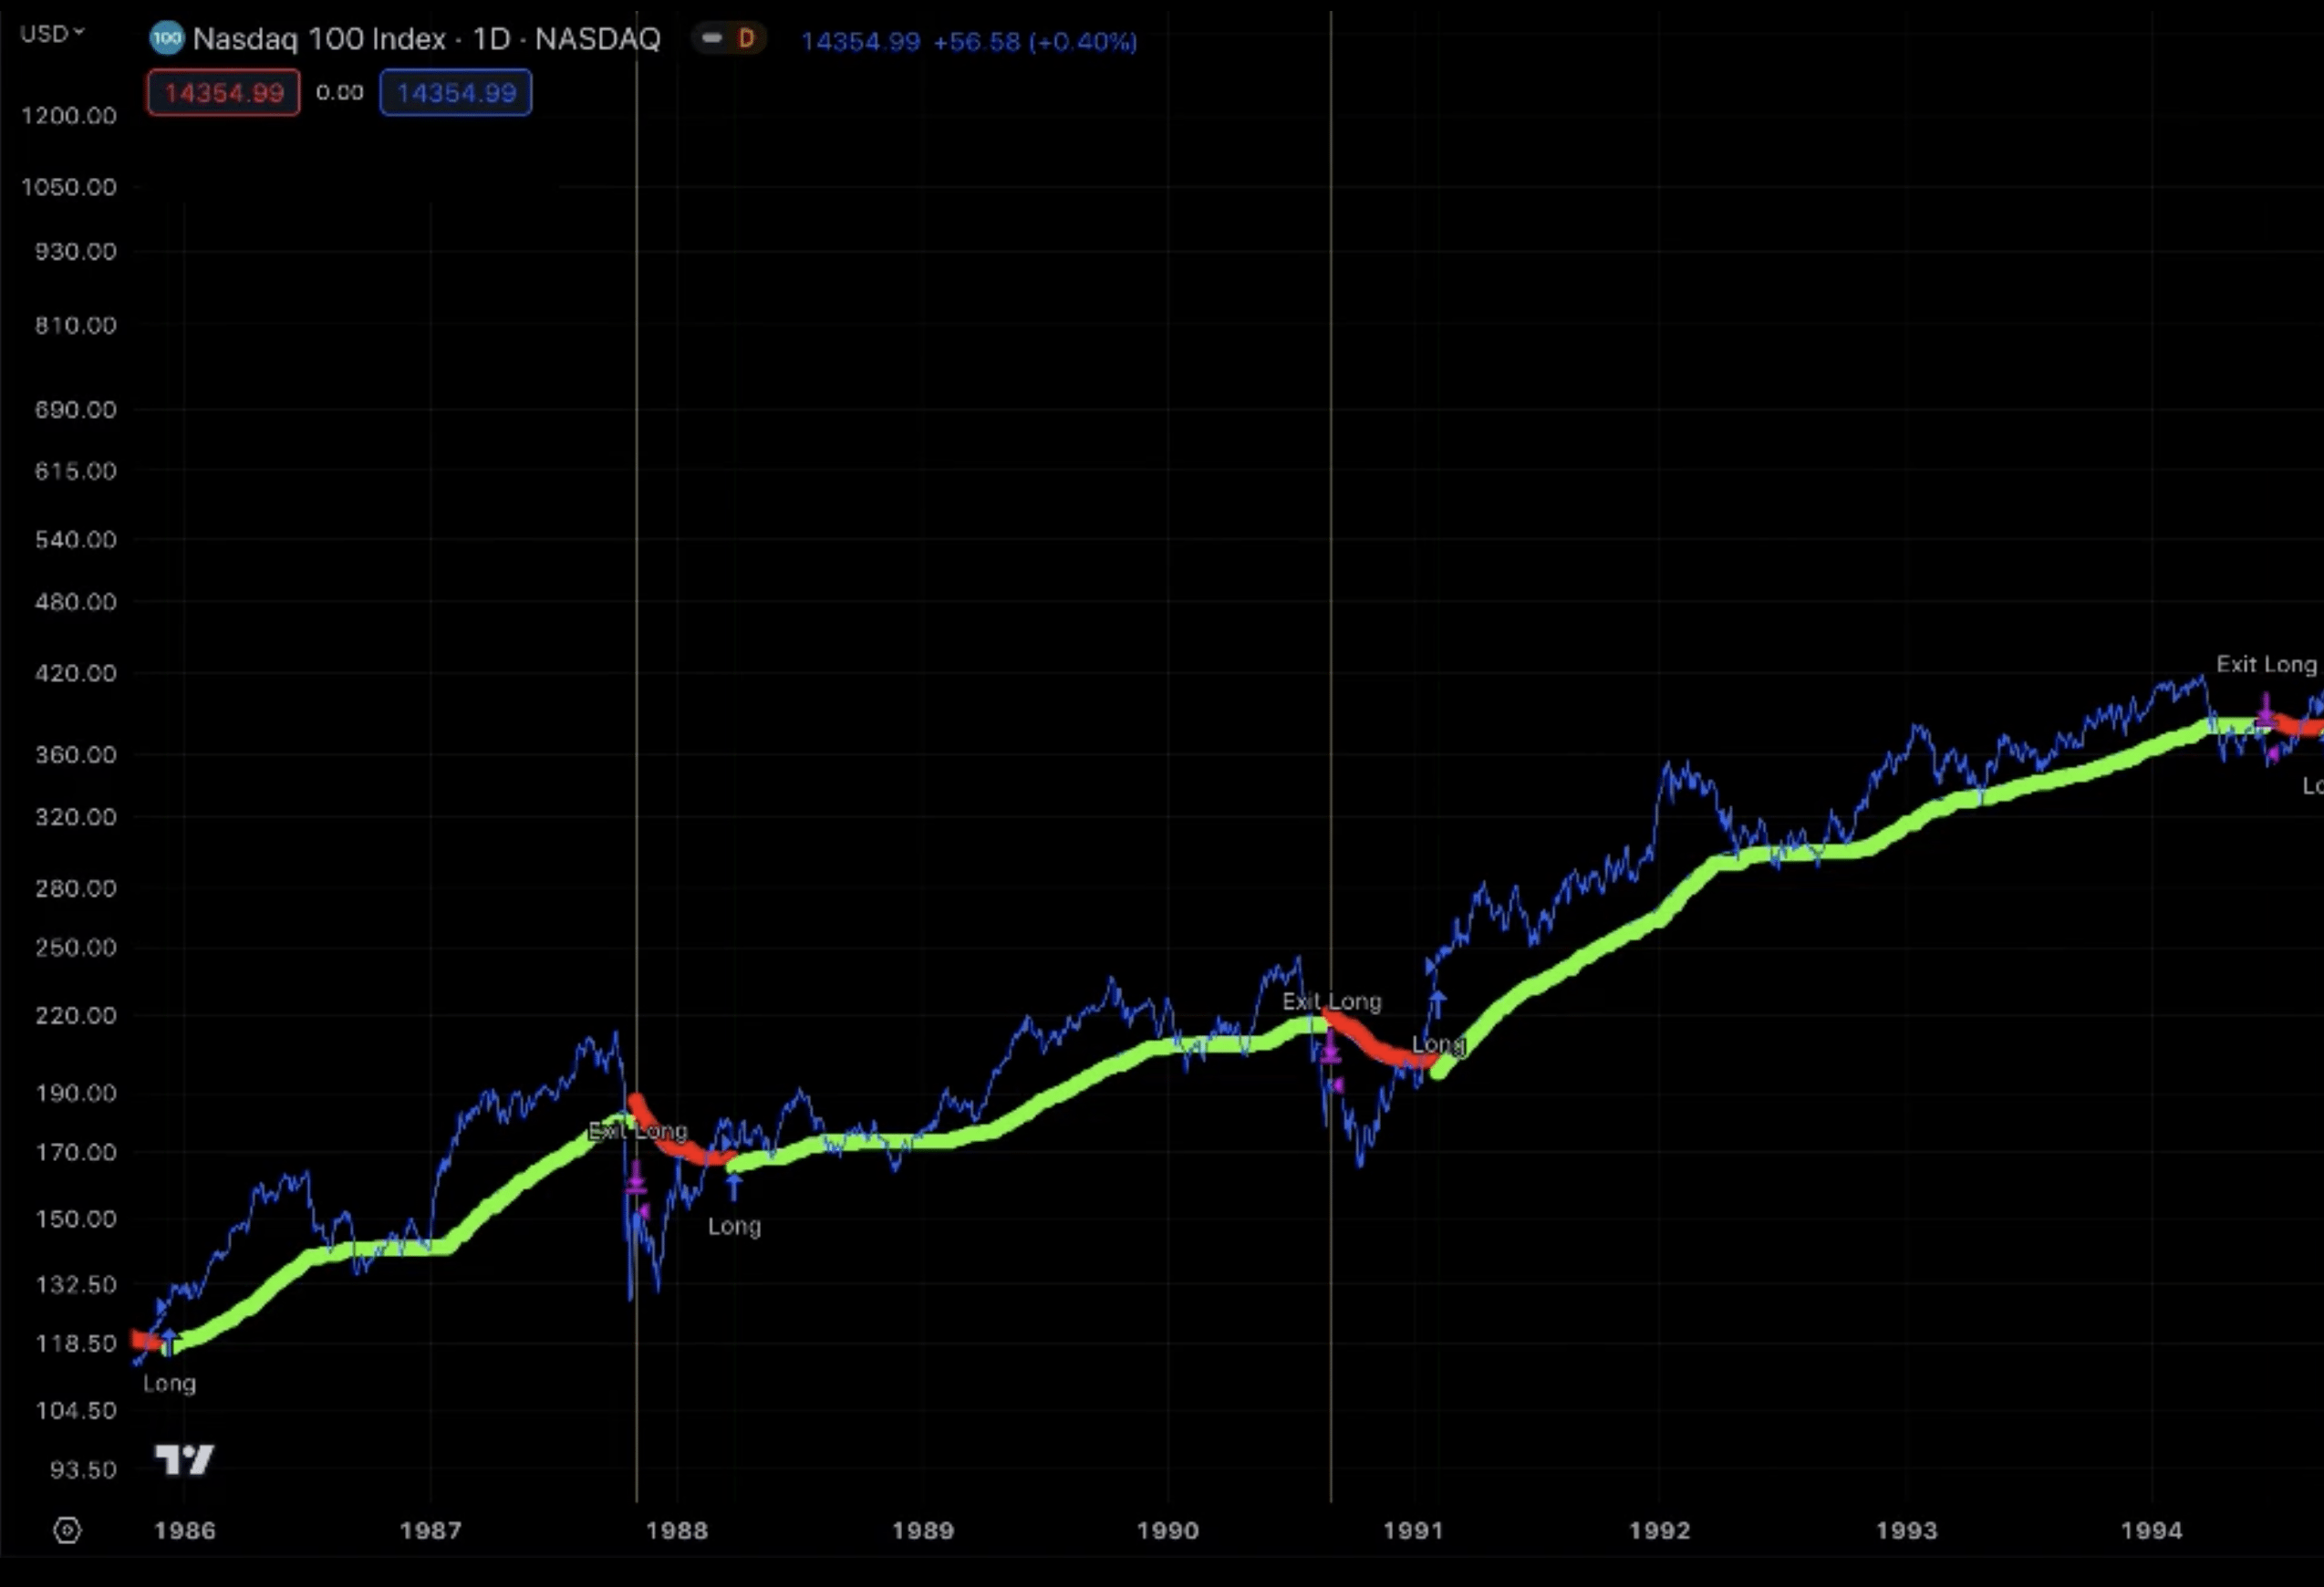The height and width of the screenshot is (1587, 2324).
Task: Click the 810.00 price axis label
Action: click(x=76, y=325)
